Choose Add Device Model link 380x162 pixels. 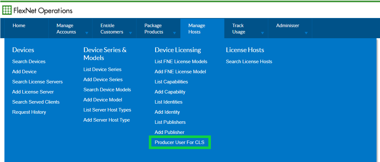click(103, 100)
